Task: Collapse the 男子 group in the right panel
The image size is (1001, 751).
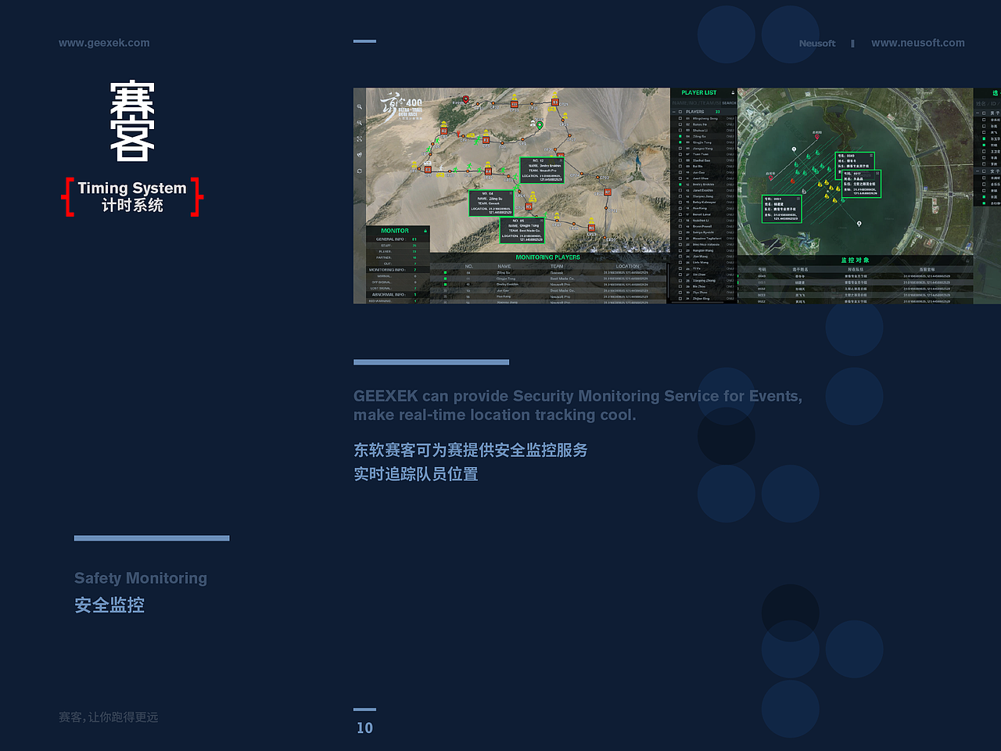Action: [978, 113]
